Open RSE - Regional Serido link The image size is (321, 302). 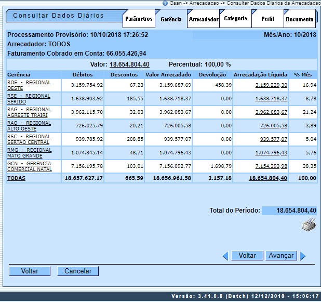click(x=29, y=98)
